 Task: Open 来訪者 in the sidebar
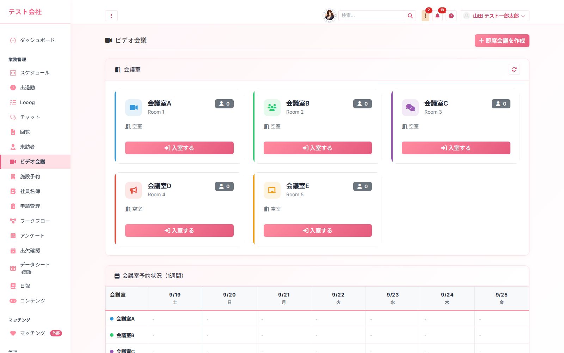(x=35, y=147)
